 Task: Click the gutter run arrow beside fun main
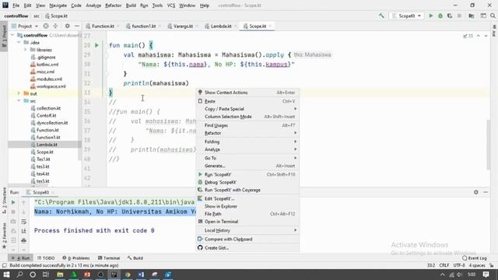coord(96,45)
